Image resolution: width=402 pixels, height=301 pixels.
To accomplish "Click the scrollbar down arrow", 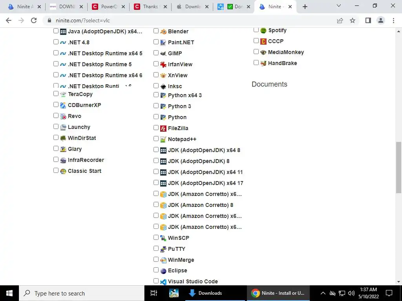I will pyautogui.click(x=398, y=281).
